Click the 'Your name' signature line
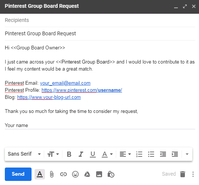This screenshot has width=199, height=185. (x=16, y=126)
